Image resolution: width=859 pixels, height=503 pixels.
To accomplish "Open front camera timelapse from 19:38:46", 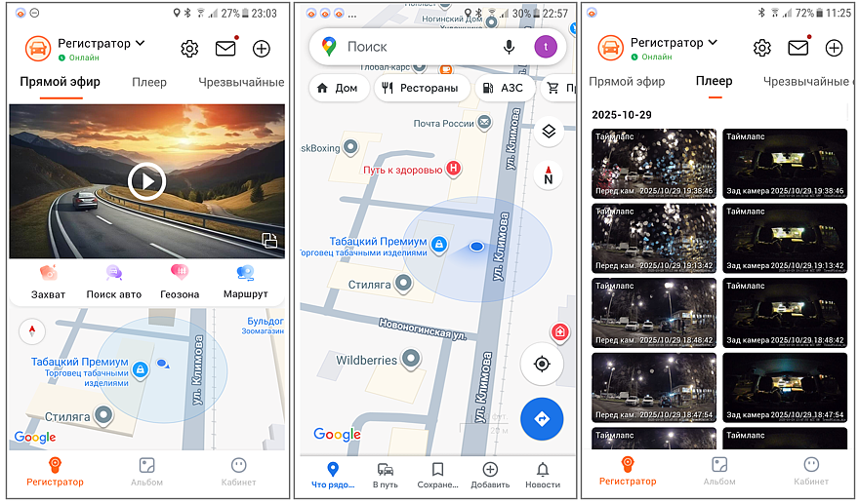I will tap(654, 163).
